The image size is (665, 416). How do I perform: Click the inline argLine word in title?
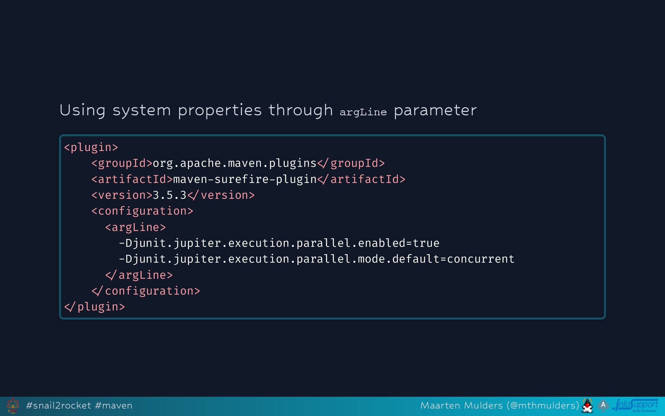363,112
